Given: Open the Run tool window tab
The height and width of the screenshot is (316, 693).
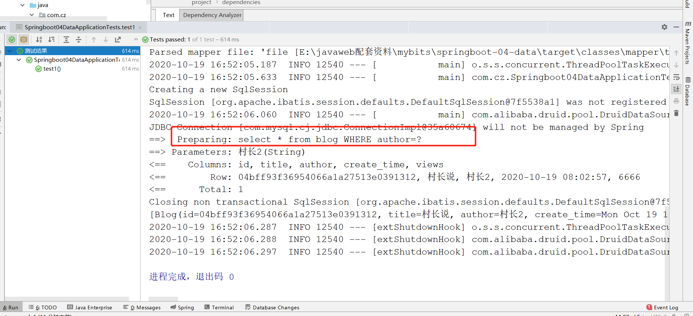Looking at the screenshot, I should (10, 307).
